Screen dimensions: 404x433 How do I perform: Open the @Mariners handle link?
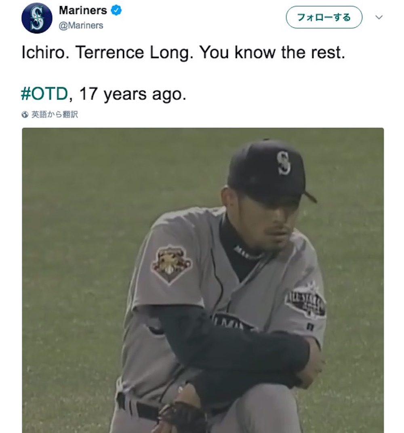(x=81, y=25)
